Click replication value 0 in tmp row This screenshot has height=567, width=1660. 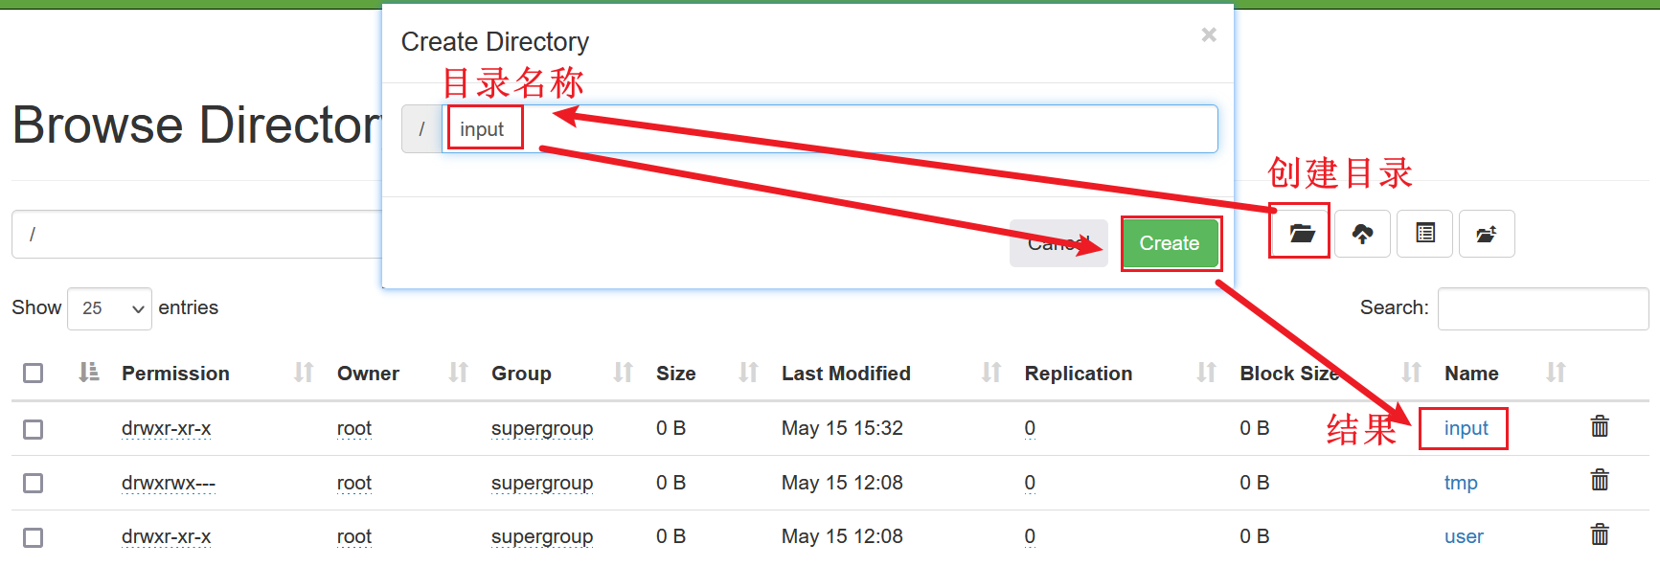[1030, 483]
